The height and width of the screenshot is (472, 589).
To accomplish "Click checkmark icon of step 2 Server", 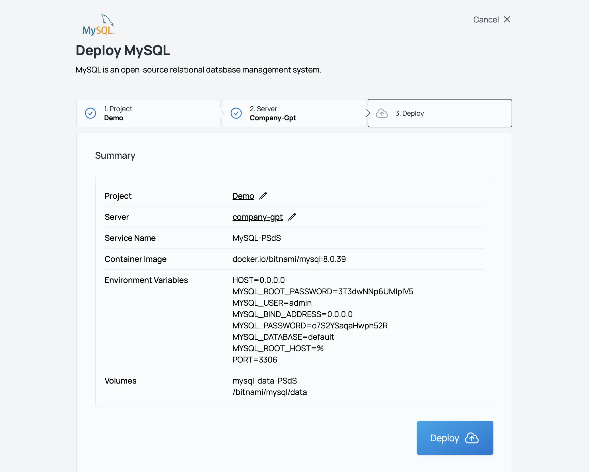I will [236, 113].
